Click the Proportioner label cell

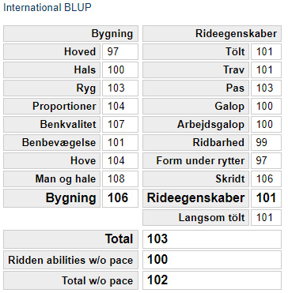point(51,107)
